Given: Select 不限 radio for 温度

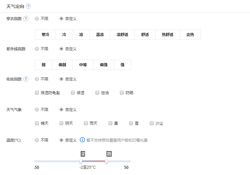Looking at the screenshot, I should pyautogui.click(x=37, y=140).
